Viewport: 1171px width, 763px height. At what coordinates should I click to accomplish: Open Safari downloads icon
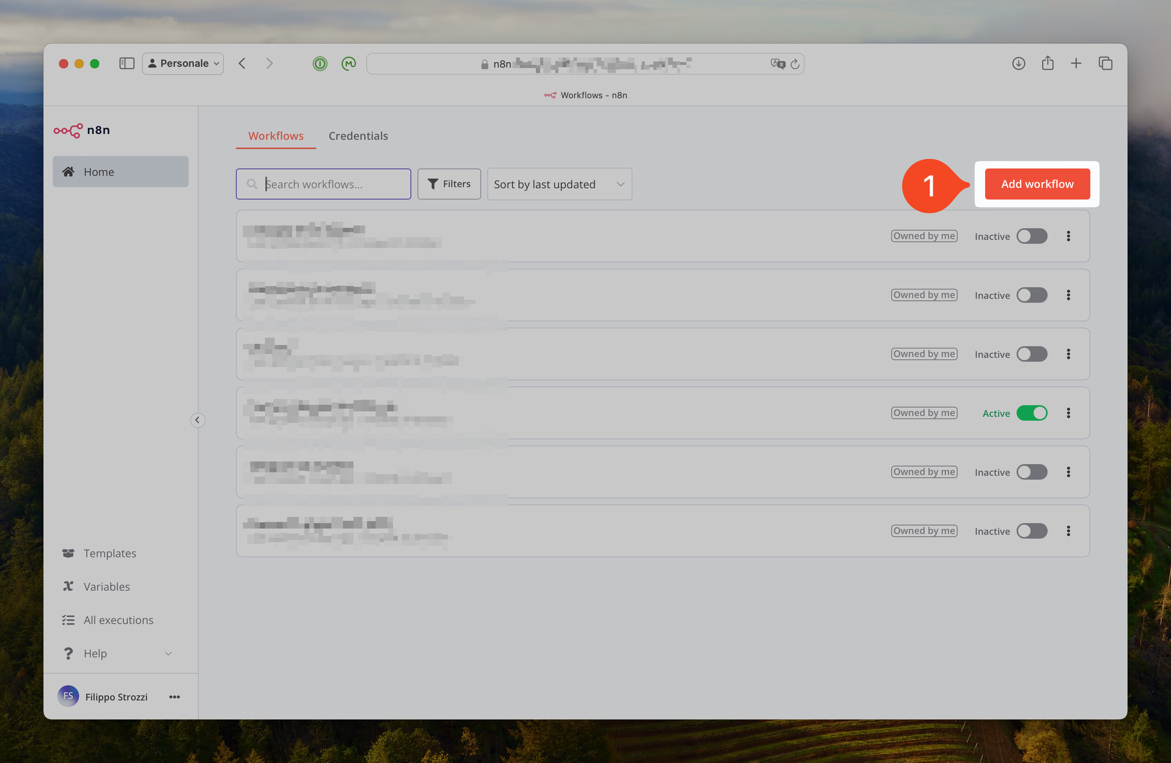click(1018, 63)
